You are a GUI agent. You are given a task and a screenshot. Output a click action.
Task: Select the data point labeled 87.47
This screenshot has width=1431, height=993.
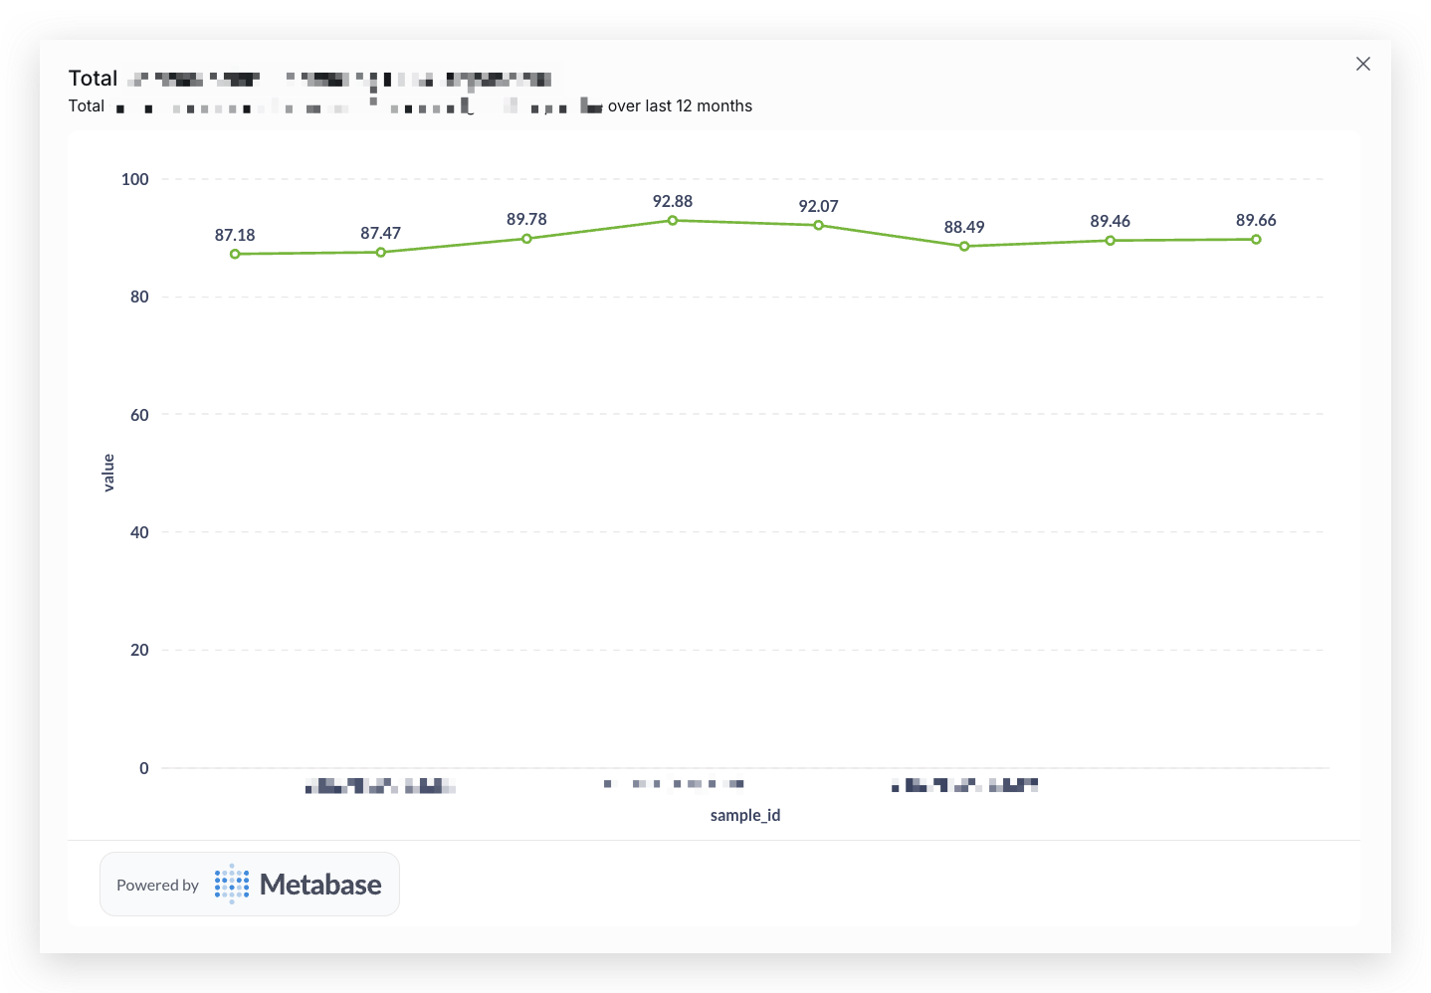(381, 252)
